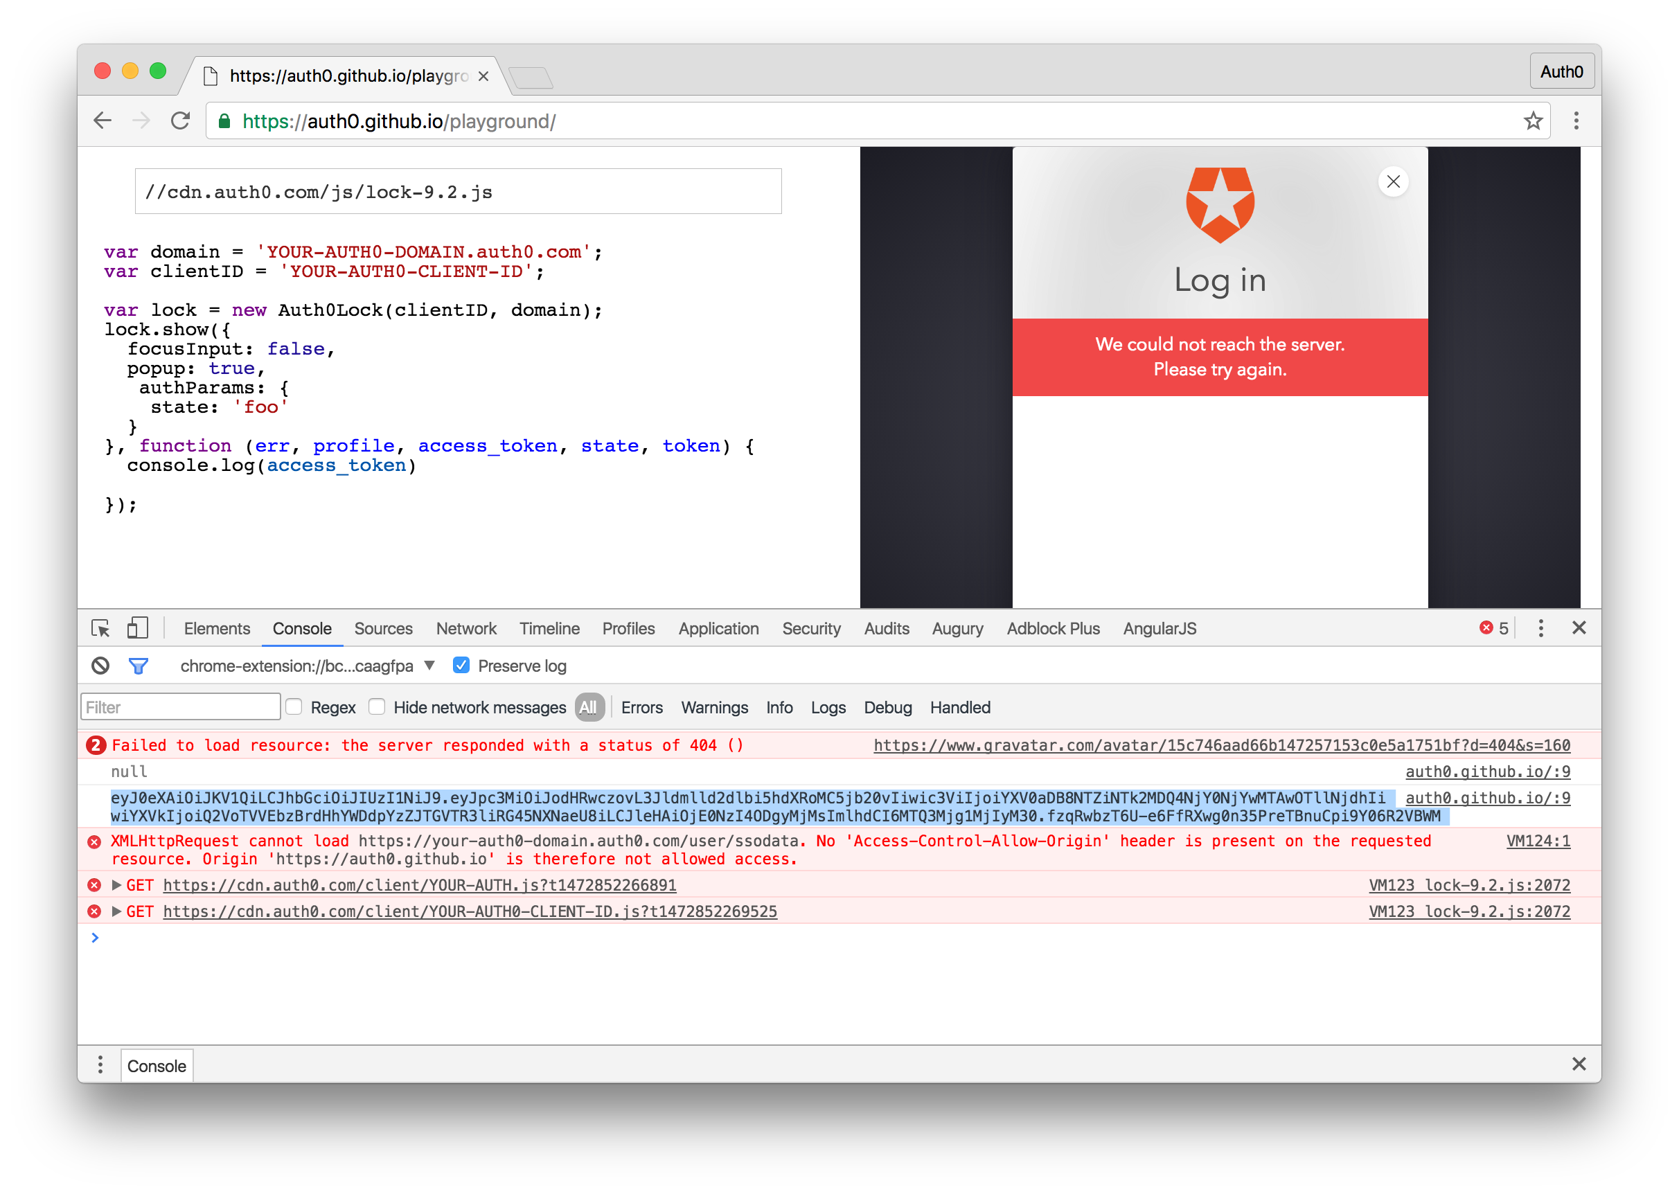Open the Chrome three-dot menu
The width and height of the screenshot is (1679, 1194).
[x=1576, y=121]
